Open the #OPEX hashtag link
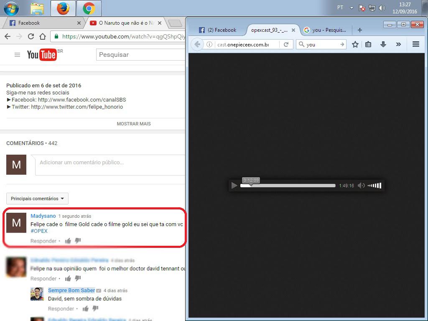428x321 pixels. pyautogui.click(x=39, y=231)
